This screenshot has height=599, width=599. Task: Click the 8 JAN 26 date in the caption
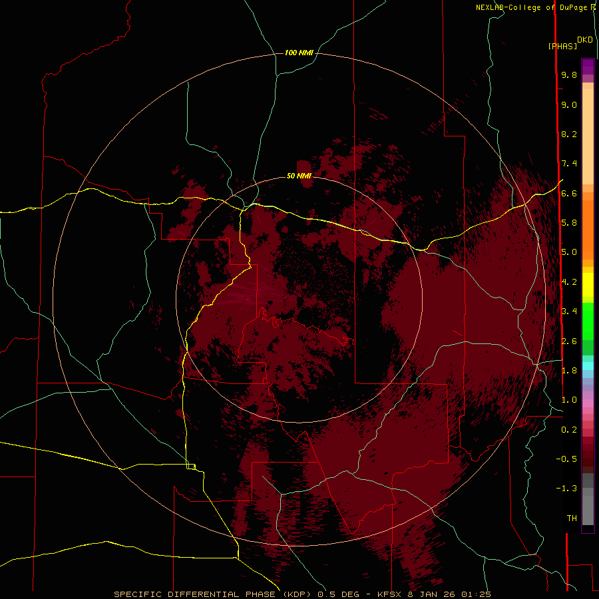(432, 594)
